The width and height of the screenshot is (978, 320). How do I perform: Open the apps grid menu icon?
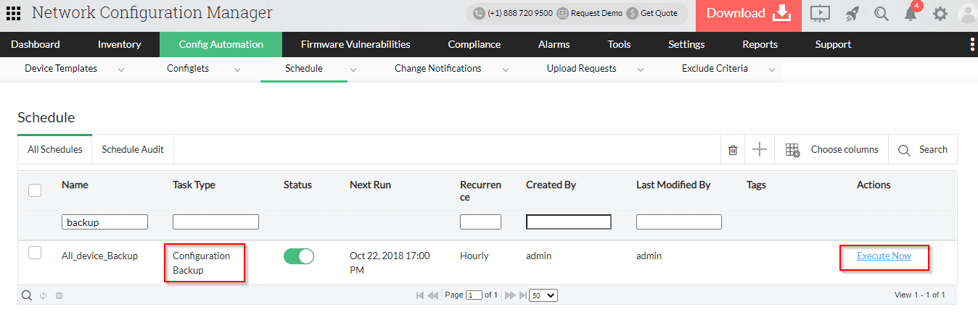(x=14, y=14)
